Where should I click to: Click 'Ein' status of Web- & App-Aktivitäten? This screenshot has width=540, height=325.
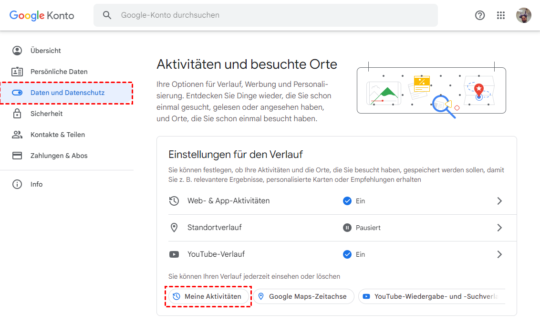[360, 201]
